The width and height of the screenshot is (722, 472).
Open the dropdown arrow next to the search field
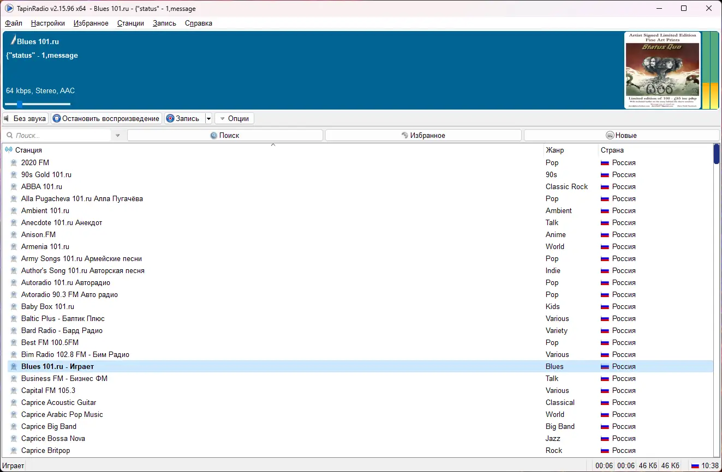(117, 135)
